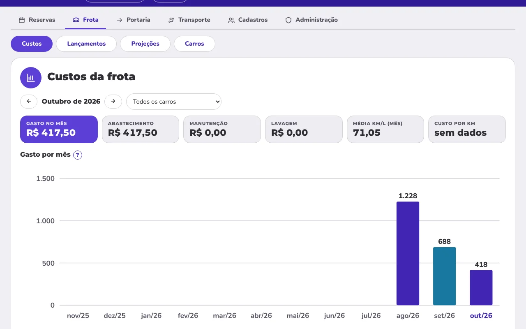This screenshot has width=526, height=329.
Task: Select the Lavagem card
Action: click(x=304, y=129)
